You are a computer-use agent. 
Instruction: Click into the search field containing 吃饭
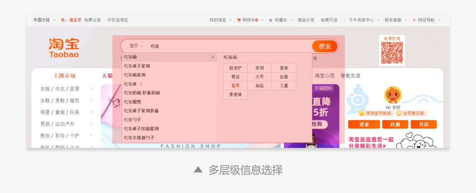[x=229, y=46]
